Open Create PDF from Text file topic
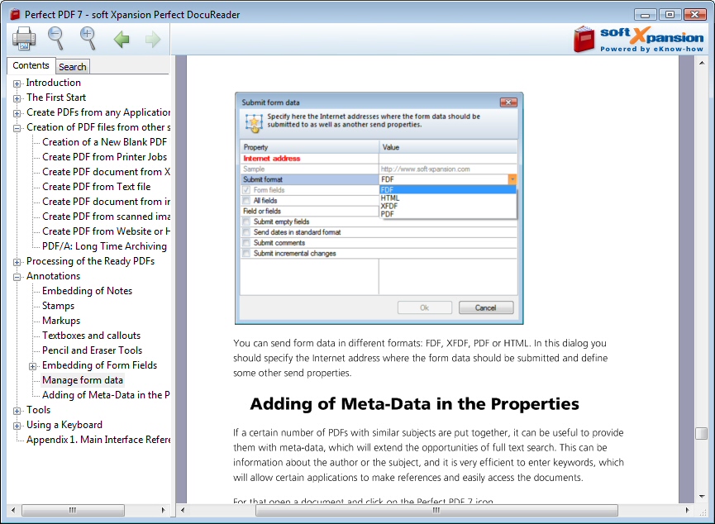The image size is (715, 524). [96, 187]
